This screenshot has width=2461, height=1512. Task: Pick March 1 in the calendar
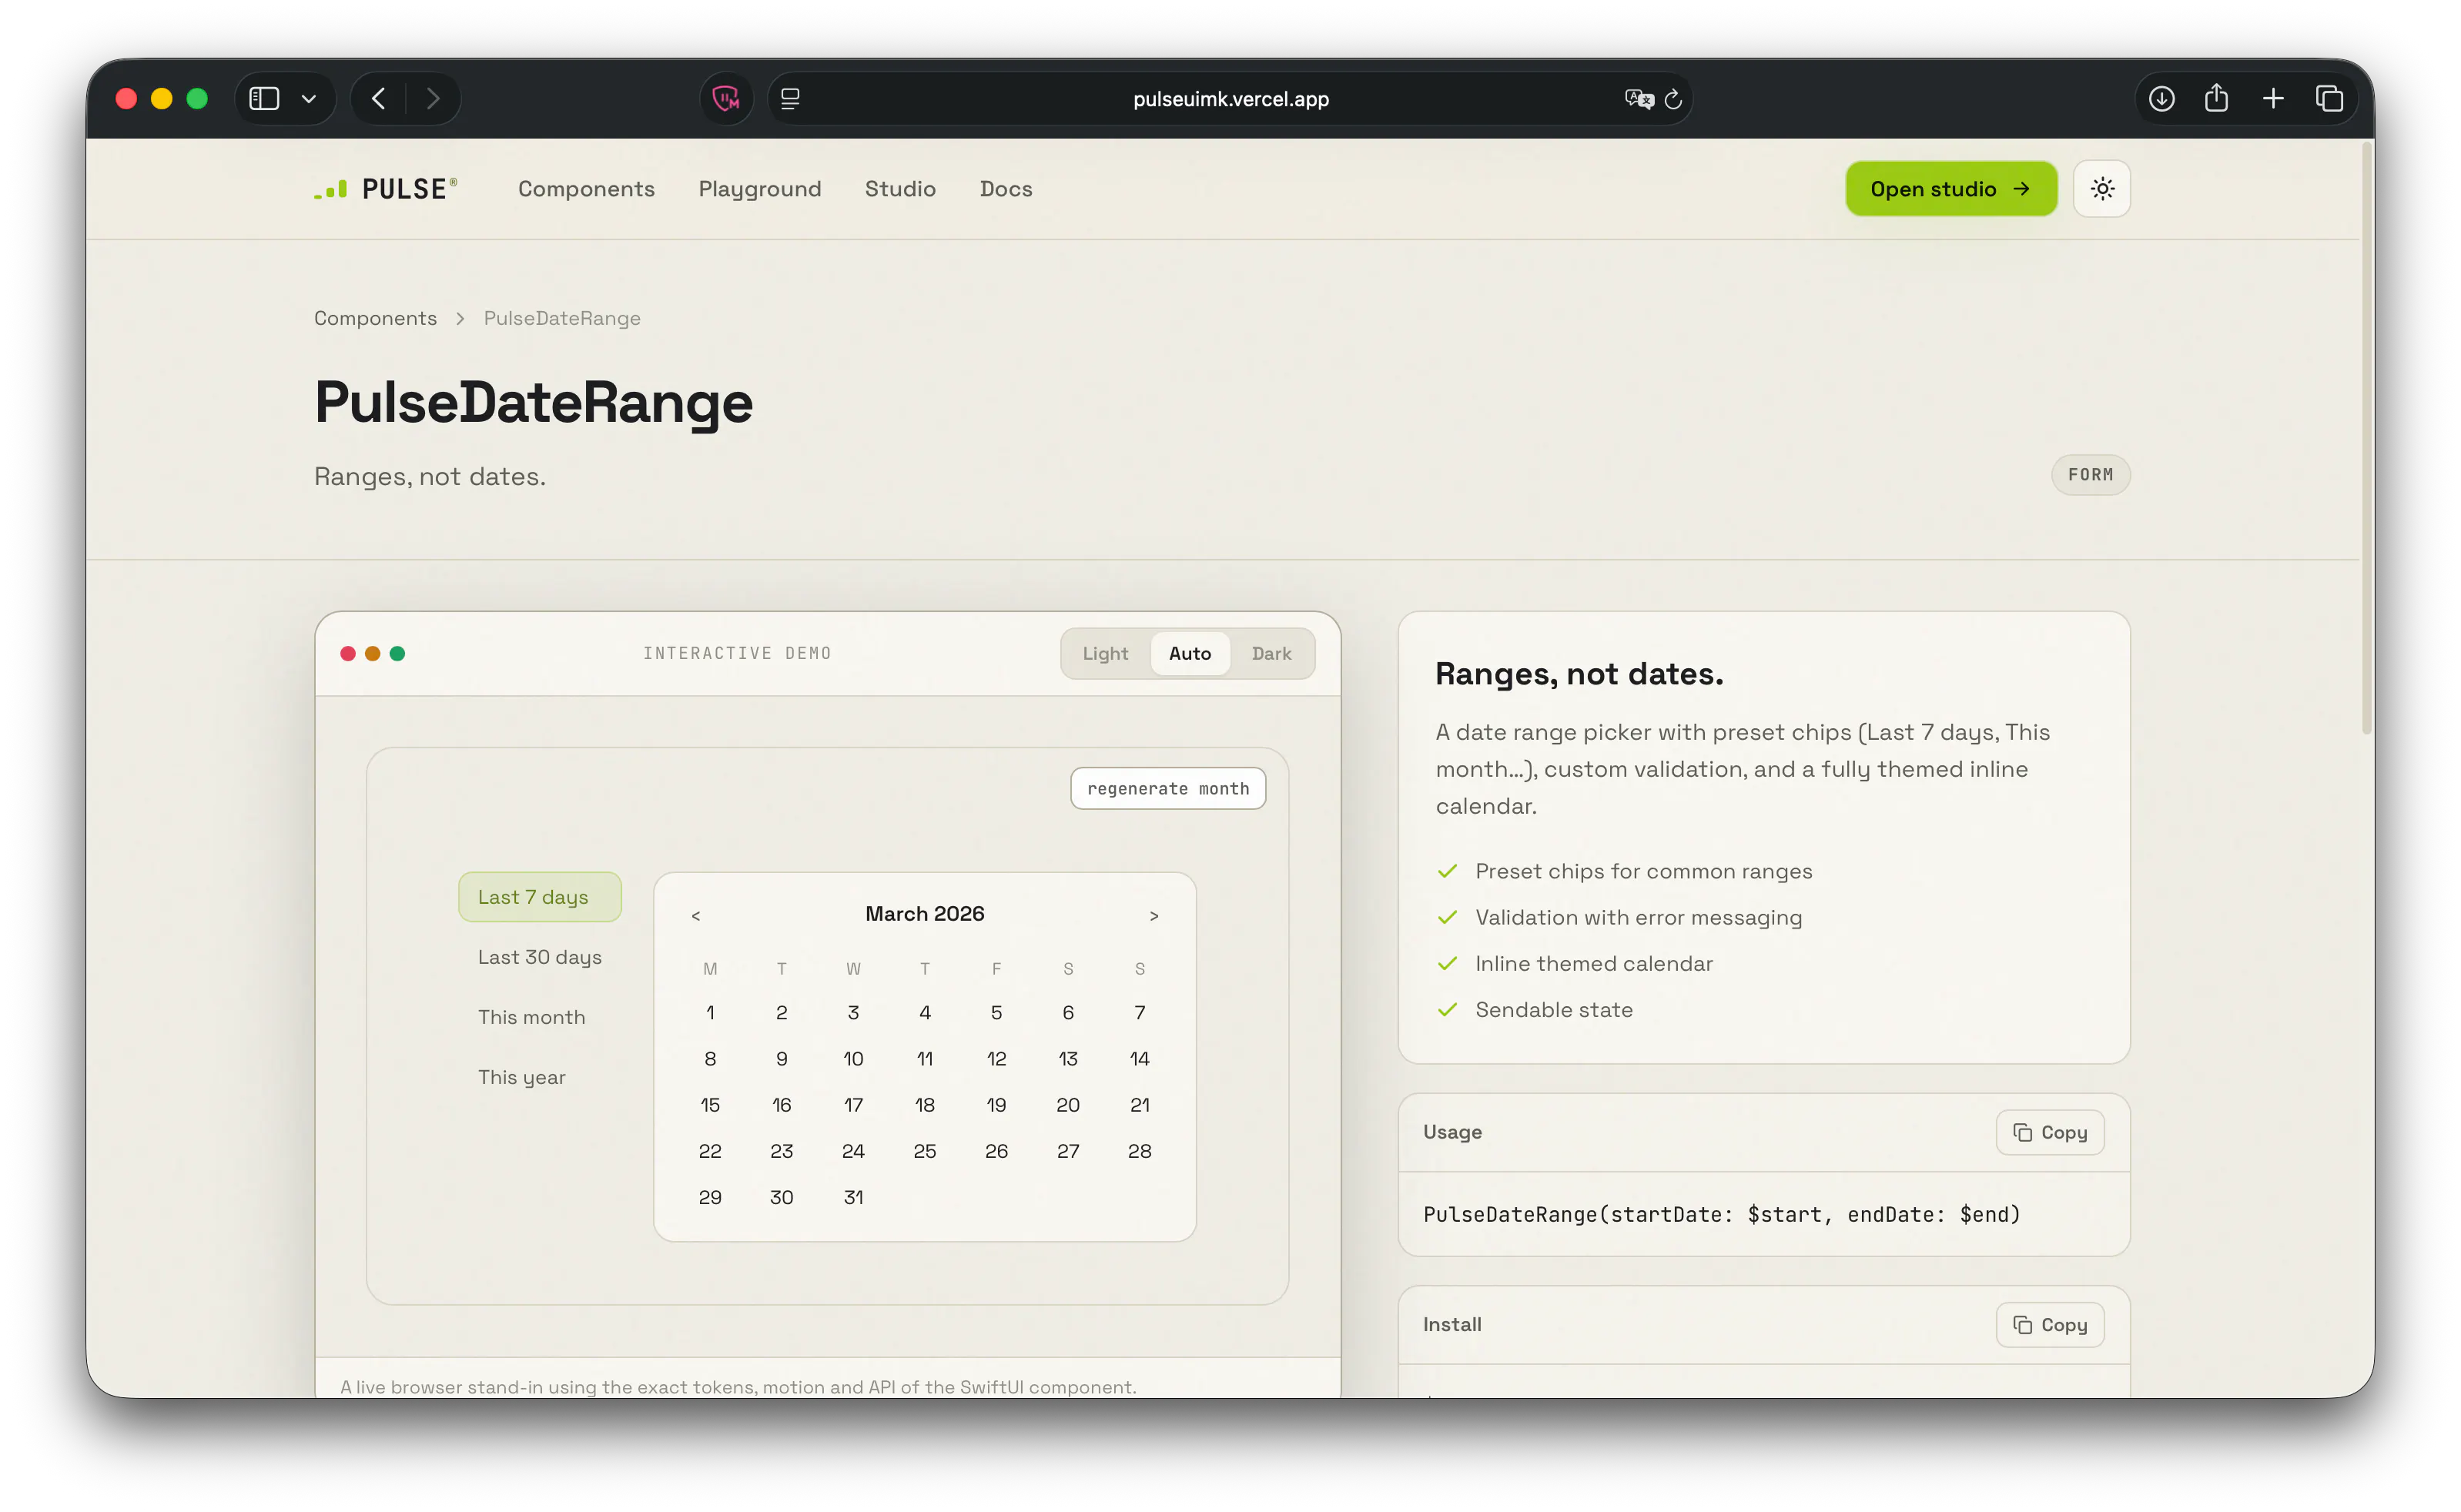pos(710,1013)
